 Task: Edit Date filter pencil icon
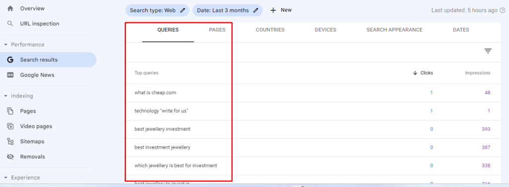256,10
